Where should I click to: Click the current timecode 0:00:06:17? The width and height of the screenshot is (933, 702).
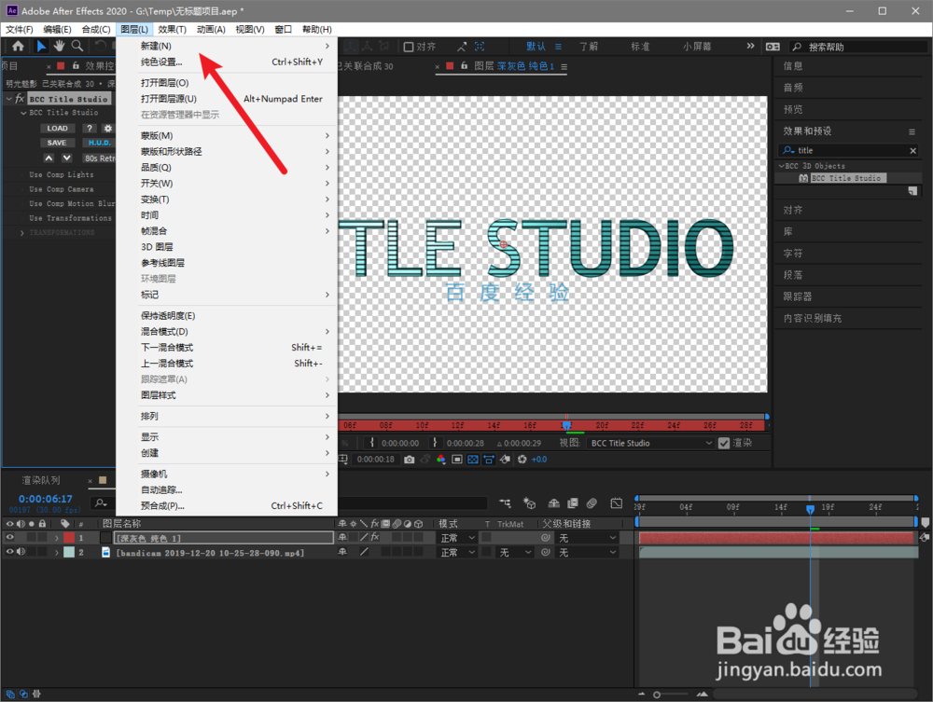click(45, 499)
